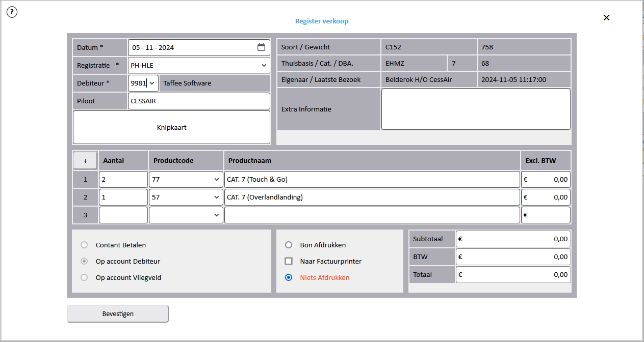The width and height of the screenshot is (644, 342).
Task: Expand the Registratie PH-HLE dropdown
Action: coord(264,65)
